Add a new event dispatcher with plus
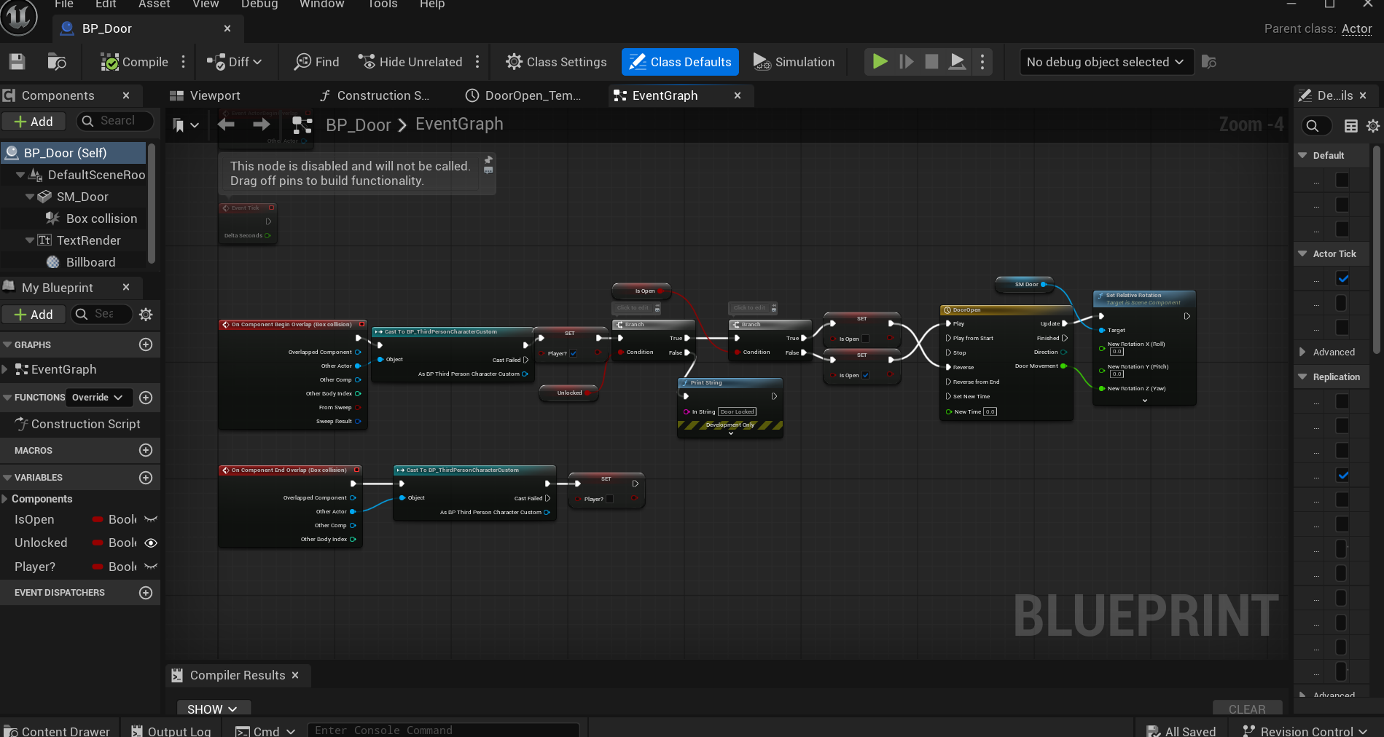 pyautogui.click(x=146, y=593)
